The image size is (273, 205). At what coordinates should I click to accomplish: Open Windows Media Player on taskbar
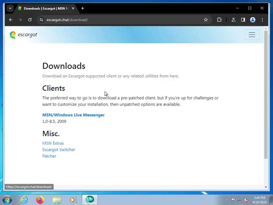point(73,200)
